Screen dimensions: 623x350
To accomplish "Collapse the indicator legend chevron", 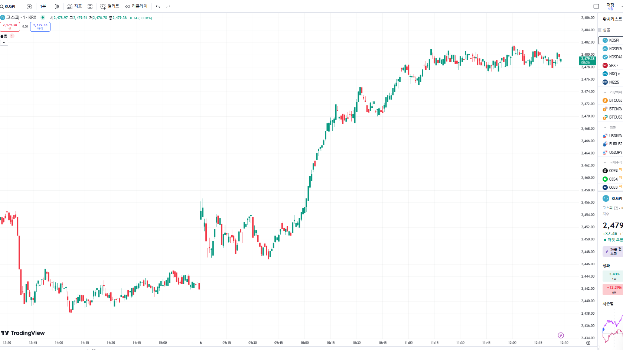I will click(x=4, y=43).
